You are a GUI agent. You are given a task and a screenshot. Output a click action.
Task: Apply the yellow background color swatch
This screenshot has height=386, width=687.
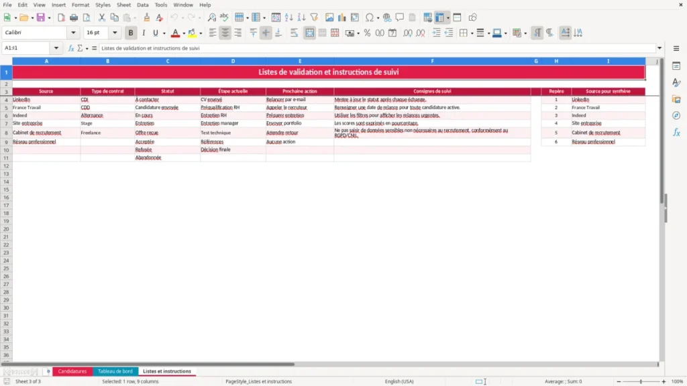pos(192,33)
